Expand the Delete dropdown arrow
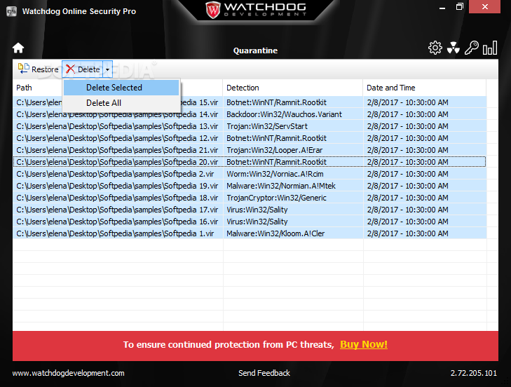The width and height of the screenshot is (511, 387). (107, 69)
